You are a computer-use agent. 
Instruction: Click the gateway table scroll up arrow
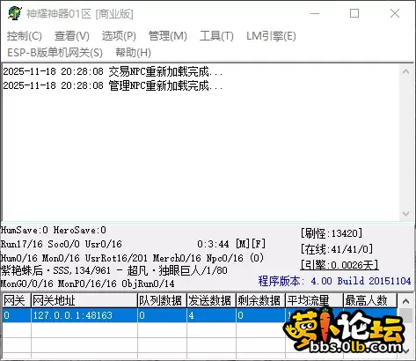(x=405, y=301)
